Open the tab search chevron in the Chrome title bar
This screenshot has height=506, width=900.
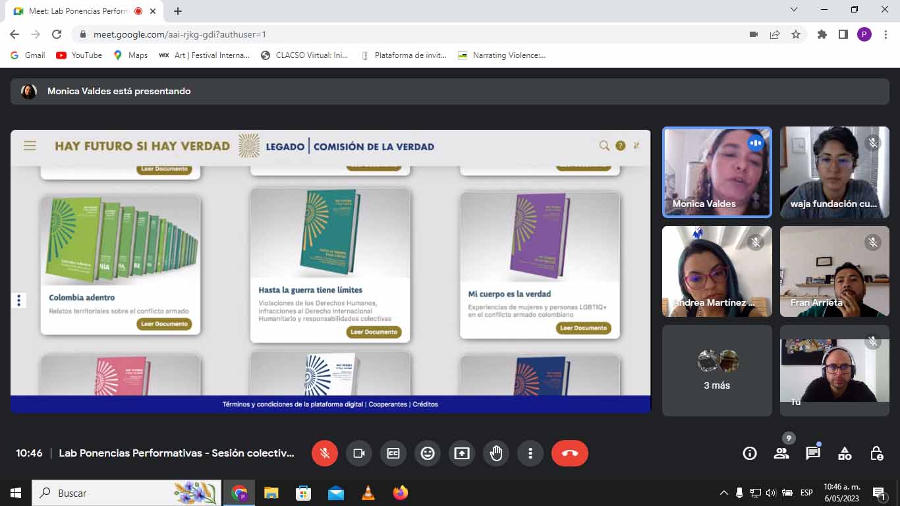pos(794,9)
